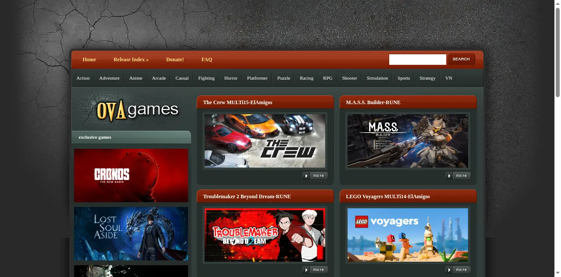Browse the Arcade genre

click(159, 78)
